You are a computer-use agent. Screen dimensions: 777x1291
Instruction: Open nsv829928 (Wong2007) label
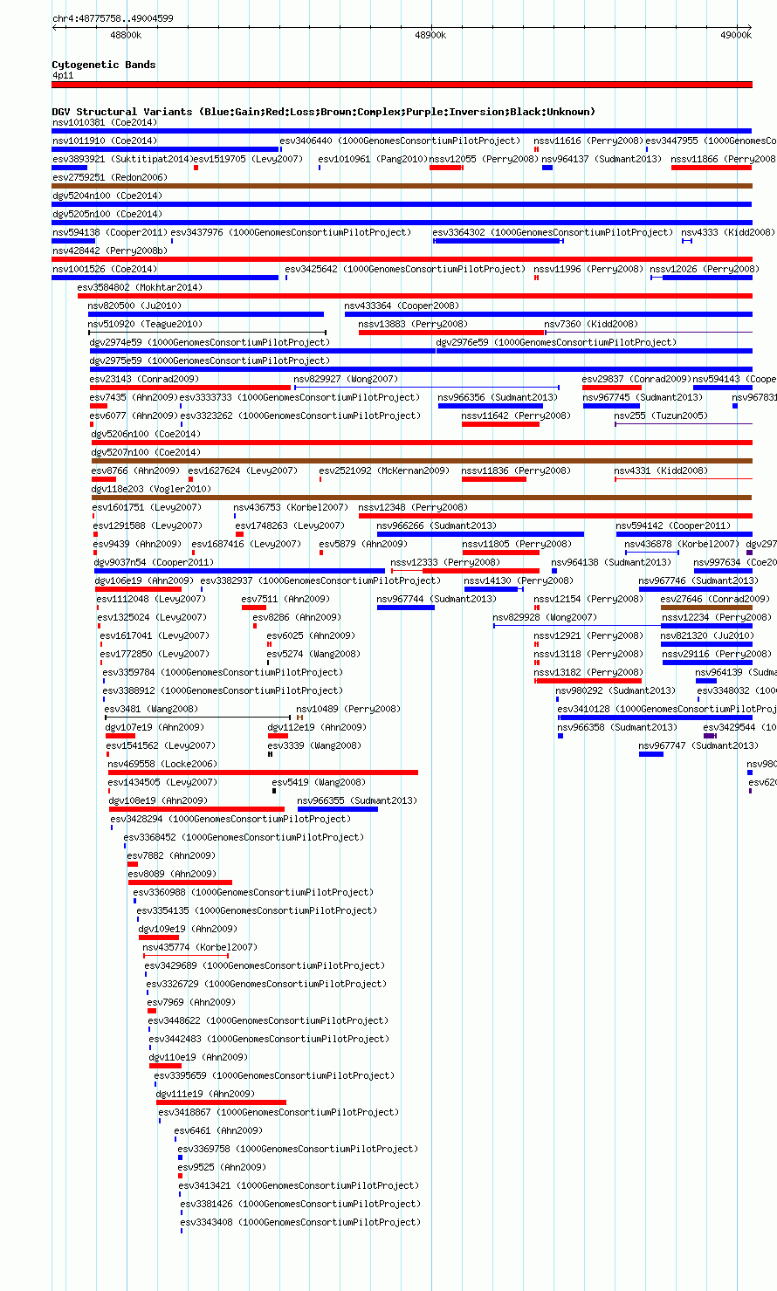point(546,618)
